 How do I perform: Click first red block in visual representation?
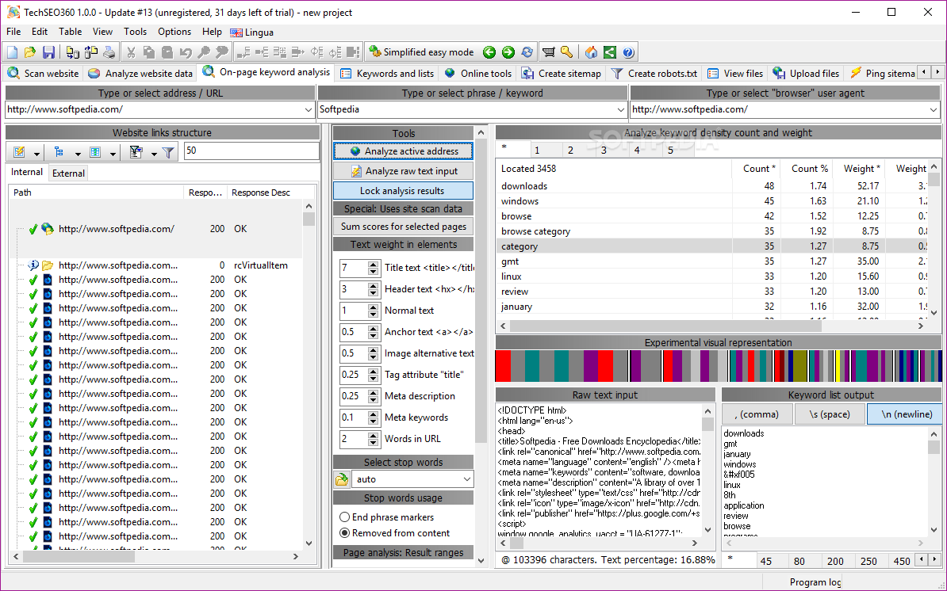point(503,366)
